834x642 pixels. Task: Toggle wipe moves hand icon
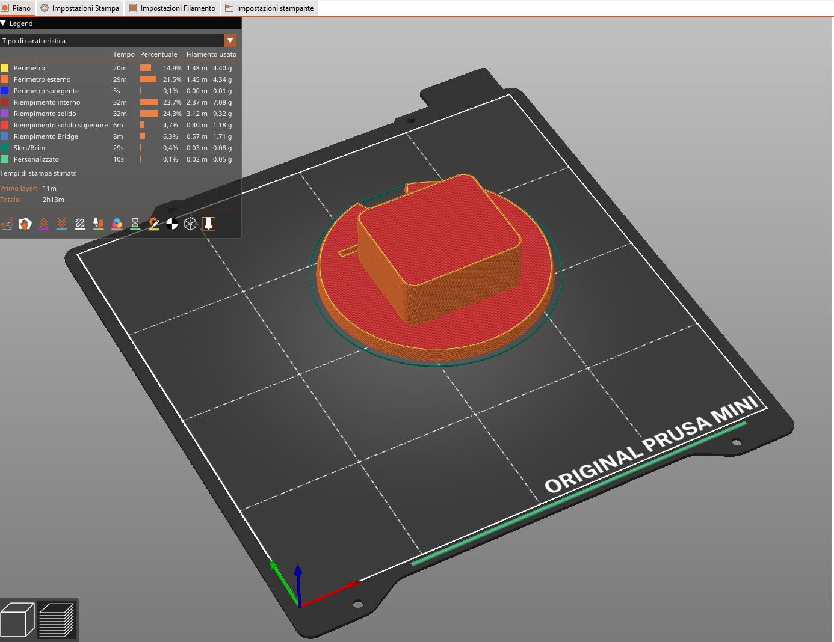point(25,224)
